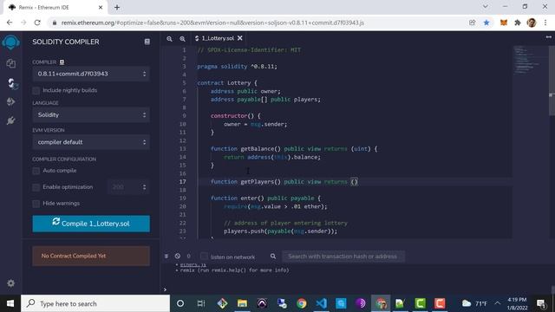This screenshot has height=312, width=555.
Task: Focus transaction hash search field
Action: click(x=343, y=257)
